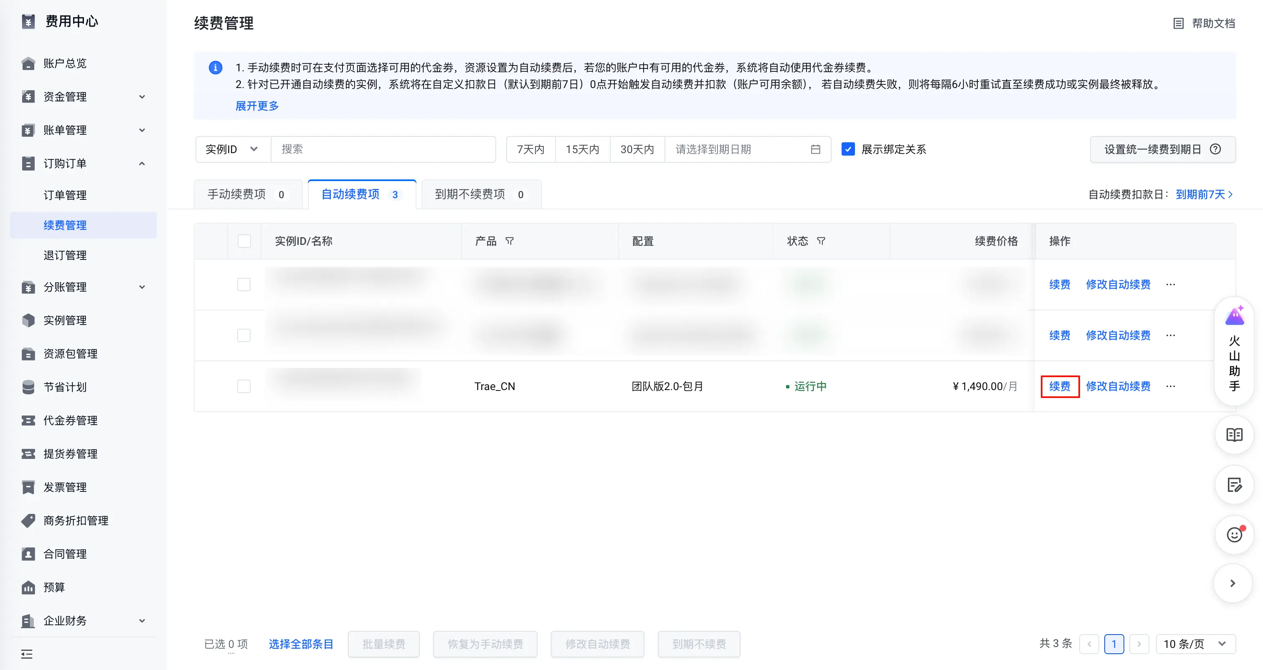Filter by 状态 using the funnel icon
1263x670 pixels.
click(x=821, y=241)
